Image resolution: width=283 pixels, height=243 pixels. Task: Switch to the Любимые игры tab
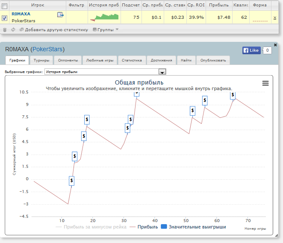[100, 60]
